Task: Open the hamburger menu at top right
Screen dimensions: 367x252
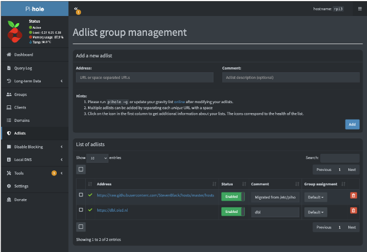Action: 360,9
